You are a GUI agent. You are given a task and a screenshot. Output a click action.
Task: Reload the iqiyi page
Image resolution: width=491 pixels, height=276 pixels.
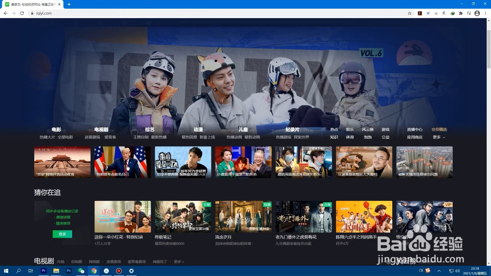click(22, 13)
